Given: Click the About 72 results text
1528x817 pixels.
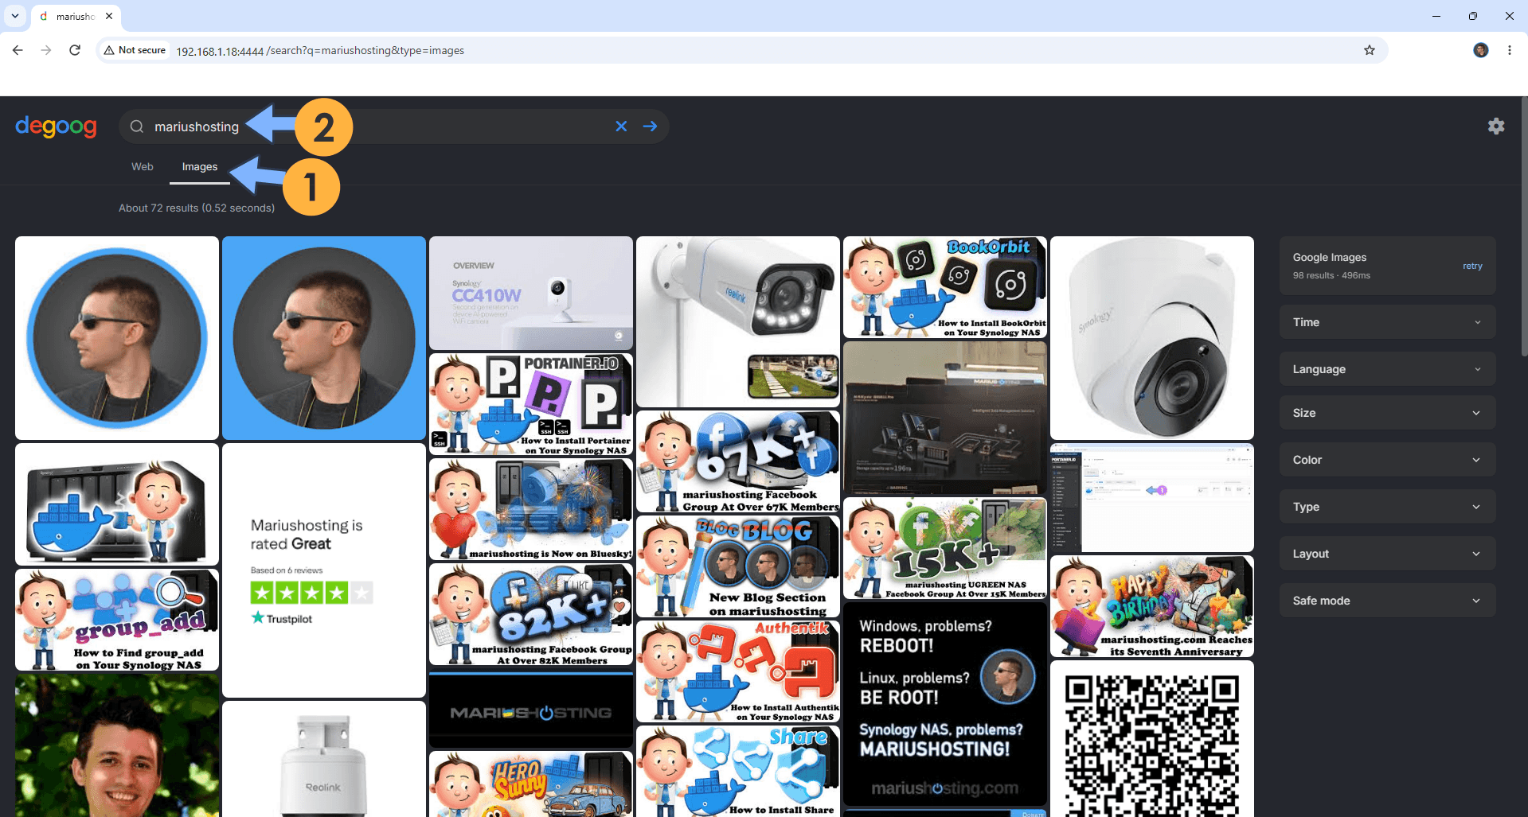Looking at the screenshot, I should 197,208.
